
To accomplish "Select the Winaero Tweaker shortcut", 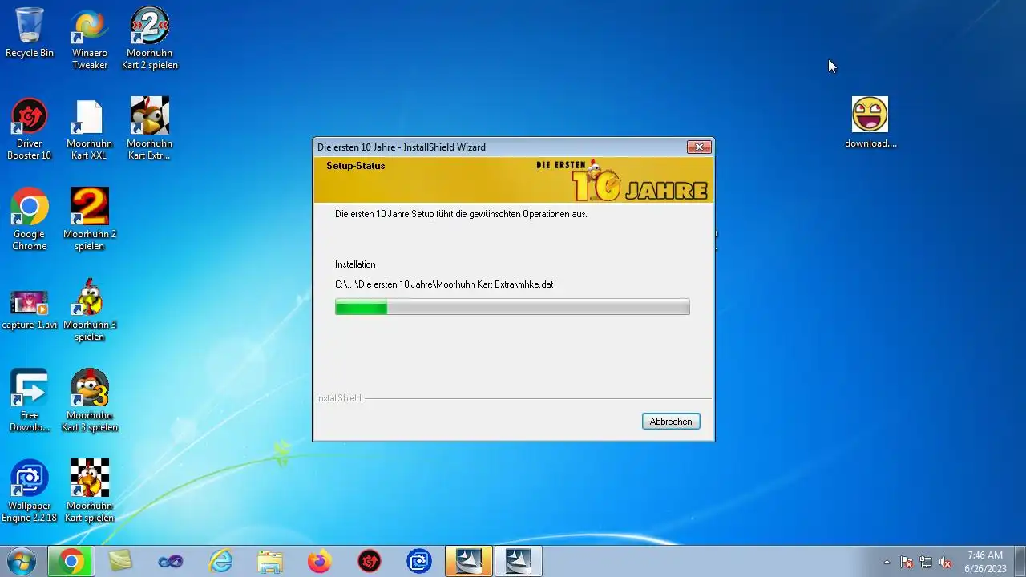I will (x=90, y=38).
